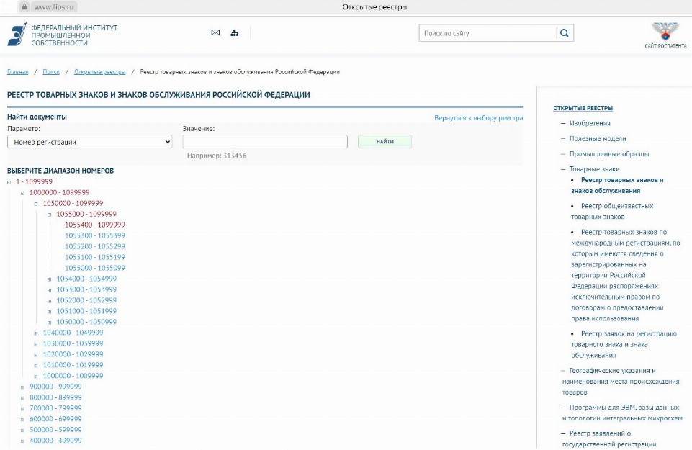Open the Открытые реестры breadcrumb
The image size is (692, 450).
click(99, 72)
